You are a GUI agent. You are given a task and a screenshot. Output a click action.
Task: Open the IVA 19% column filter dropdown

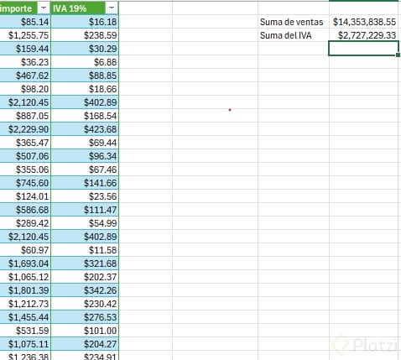tap(112, 8)
